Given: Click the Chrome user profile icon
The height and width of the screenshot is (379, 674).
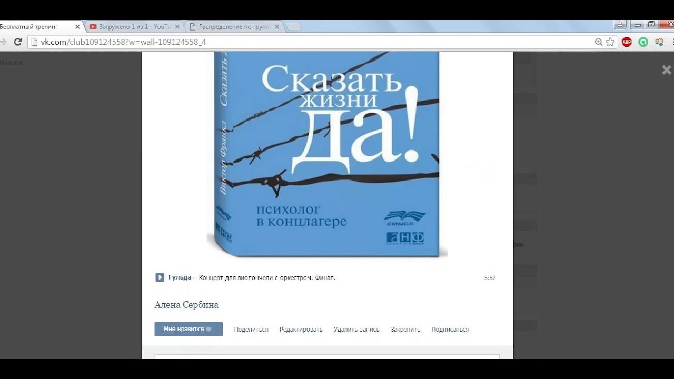Looking at the screenshot, I should click(x=621, y=25).
